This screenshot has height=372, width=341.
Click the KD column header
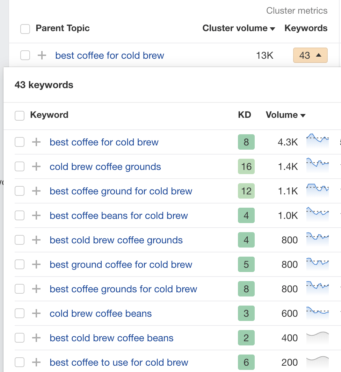pos(245,115)
